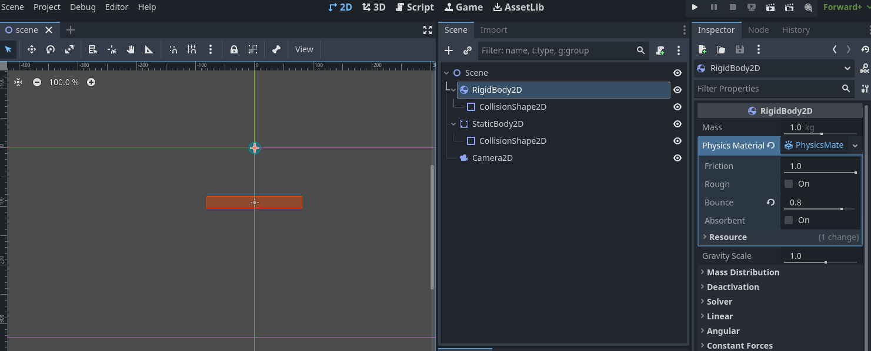Viewport: 871px width, 351px height.
Task: Switch to the Node tab
Action: [x=758, y=30]
